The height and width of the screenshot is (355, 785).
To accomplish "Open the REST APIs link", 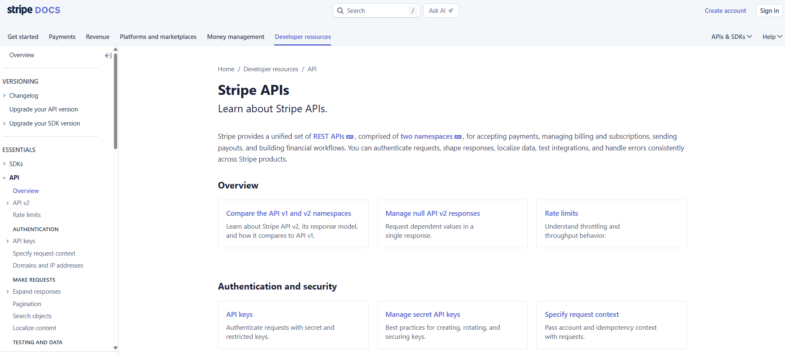I will click(329, 137).
